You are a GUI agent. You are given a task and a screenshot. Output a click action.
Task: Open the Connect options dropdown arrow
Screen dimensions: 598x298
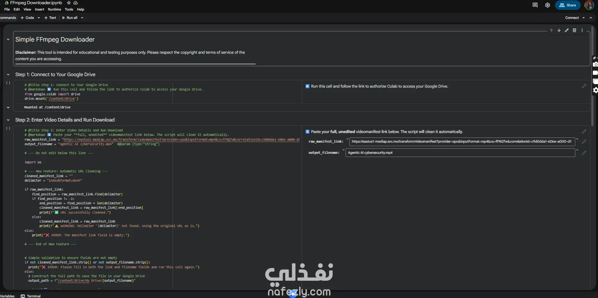coord(584,18)
